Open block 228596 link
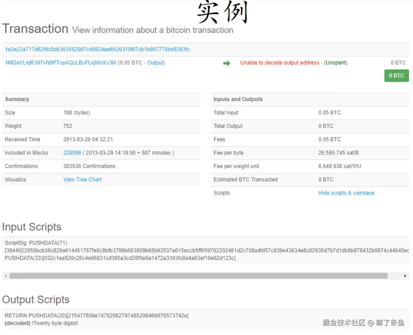413x335 pixels. [72, 153]
